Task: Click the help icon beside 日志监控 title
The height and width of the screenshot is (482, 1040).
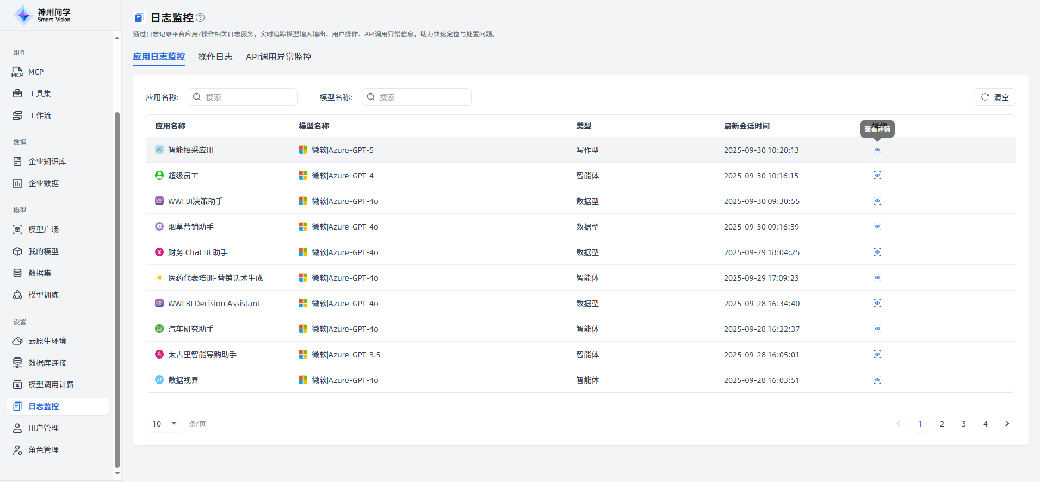Action: 200,17
